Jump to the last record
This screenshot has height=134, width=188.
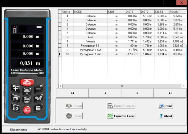[170, 93]
